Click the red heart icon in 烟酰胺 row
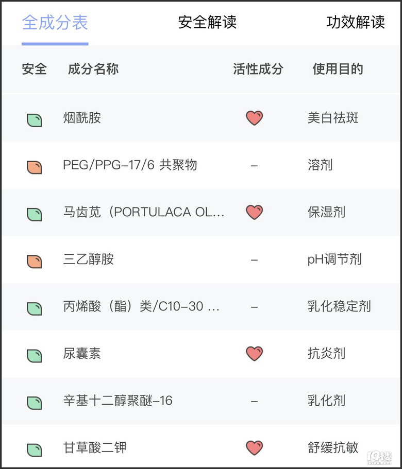 pyautogui.click(x=255, y=118)
